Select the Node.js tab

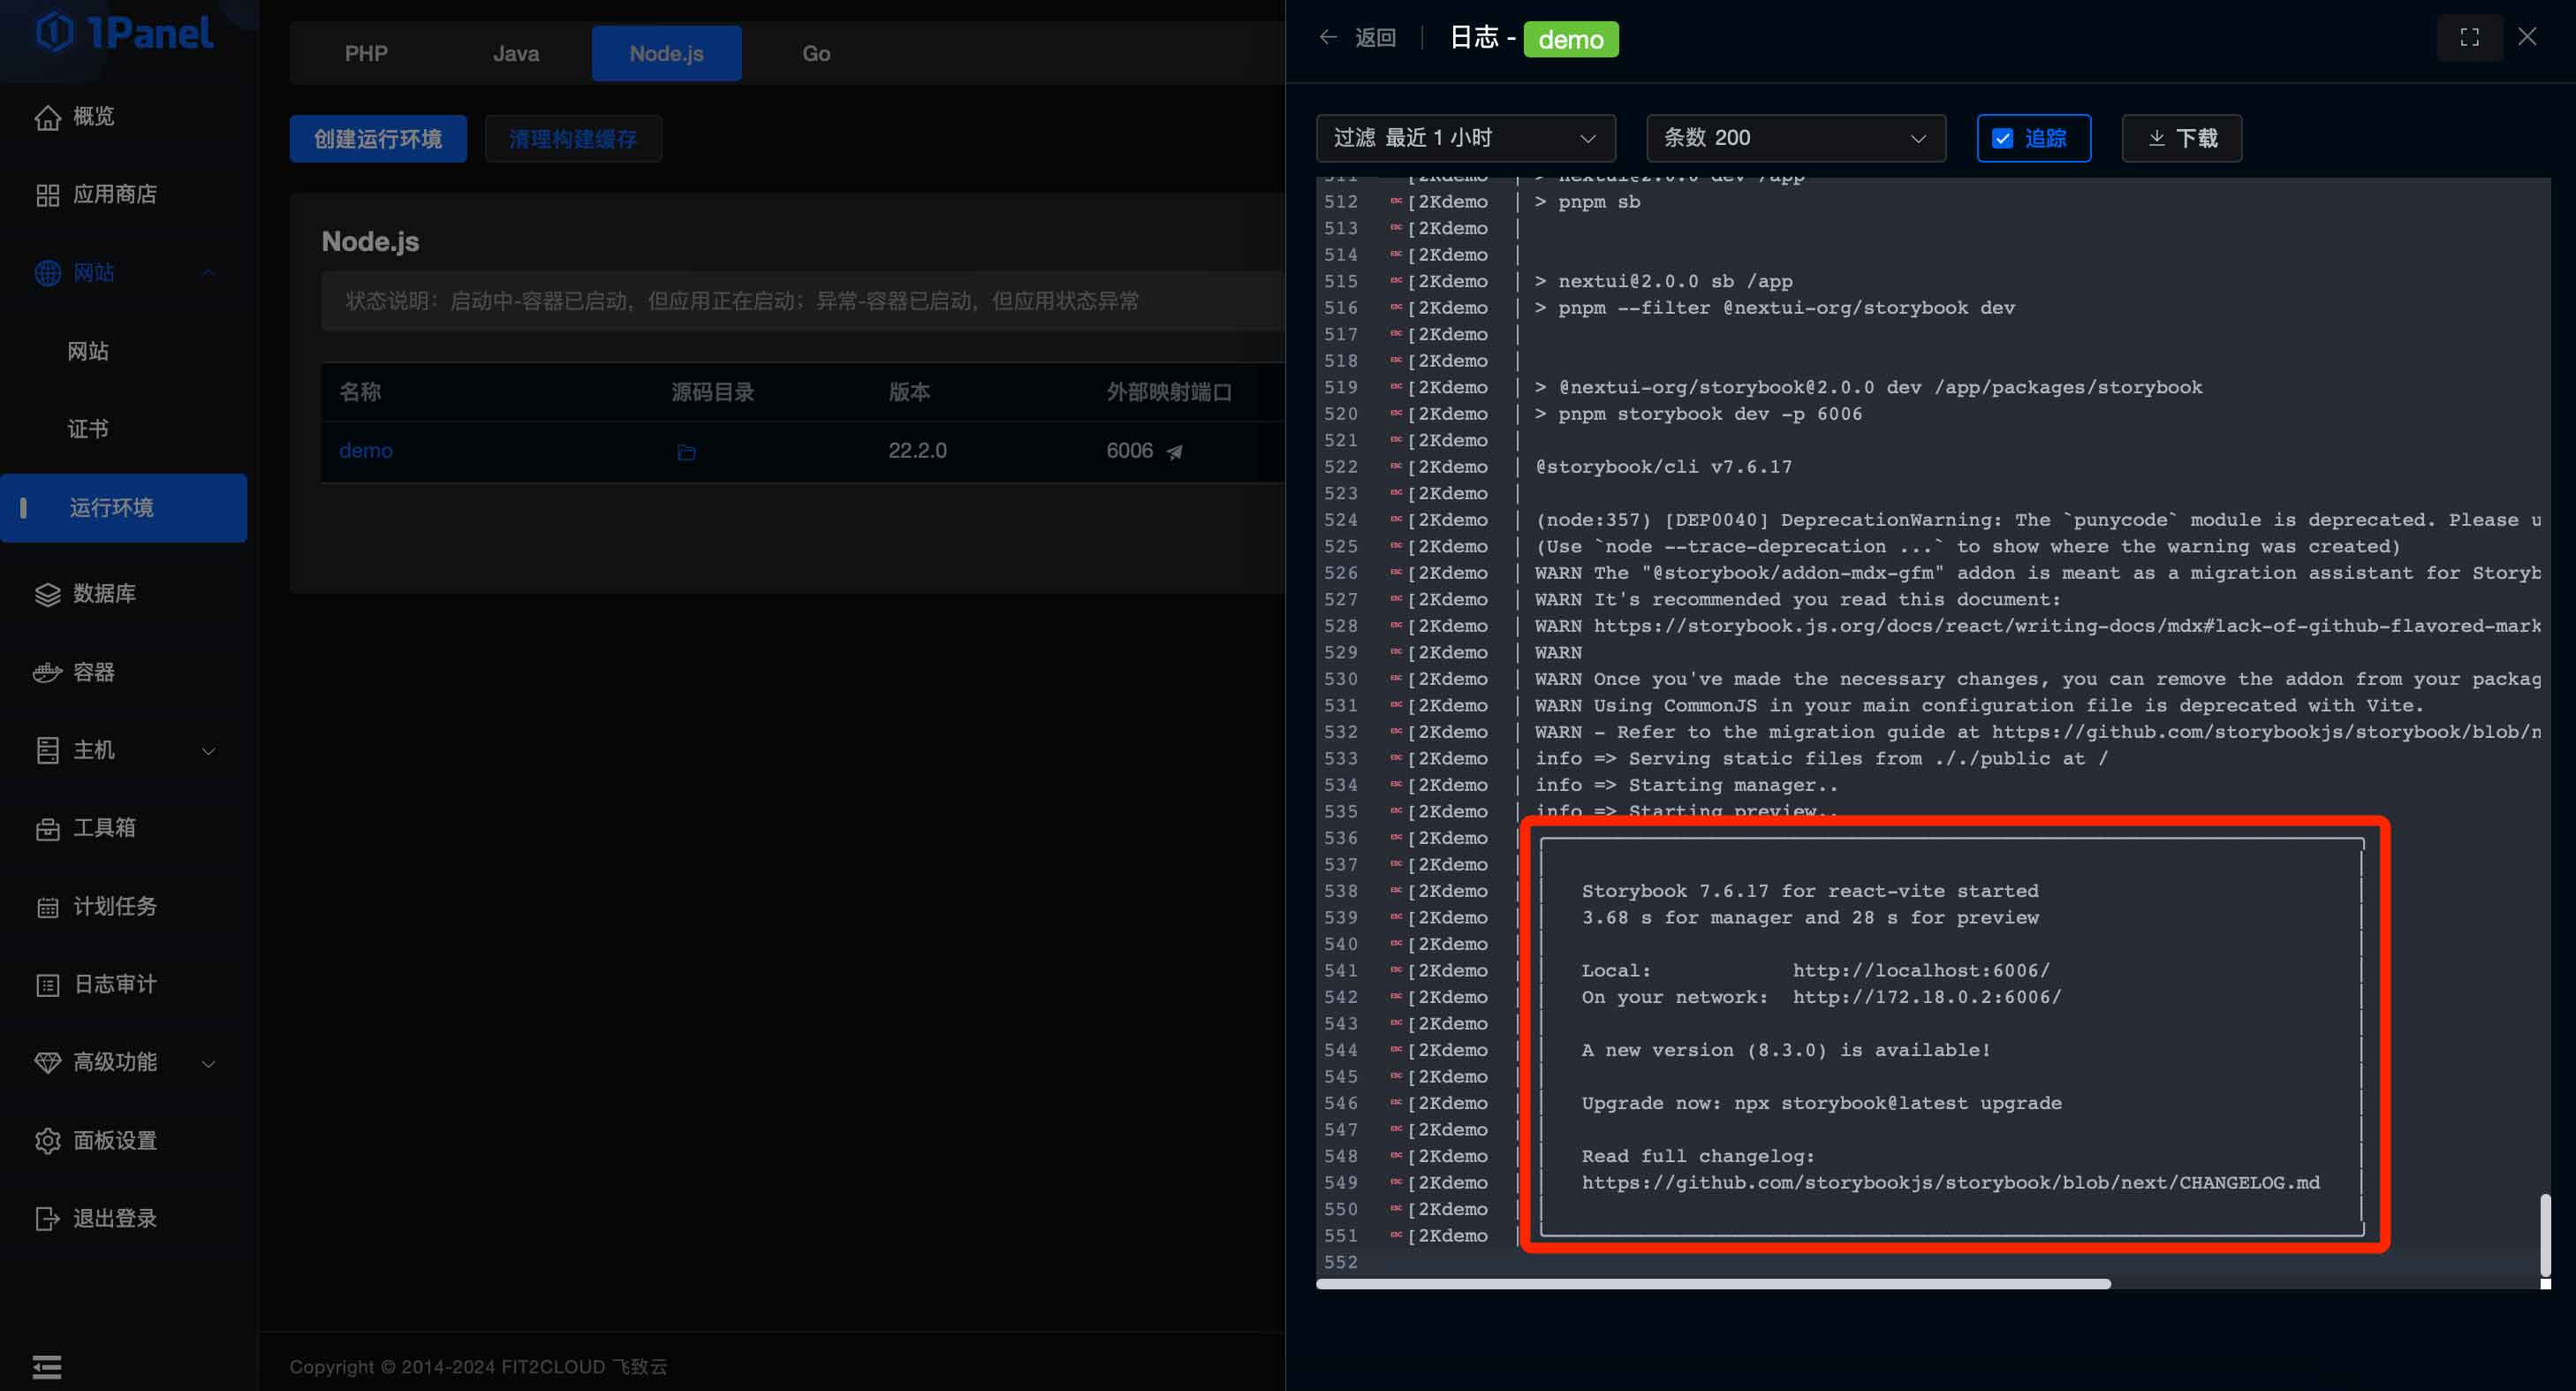point(667,53)
